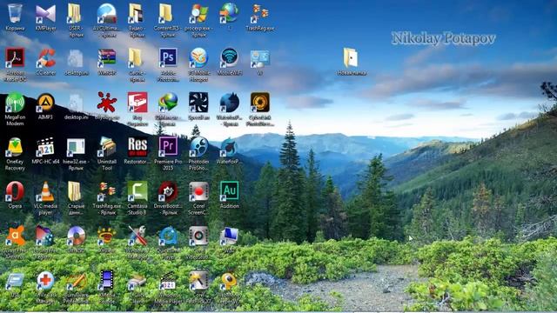Screen dimensions: 557x313
Task: Open the screwdriver and wrench Windows Manager icon
Action: [x=138, y=236]
